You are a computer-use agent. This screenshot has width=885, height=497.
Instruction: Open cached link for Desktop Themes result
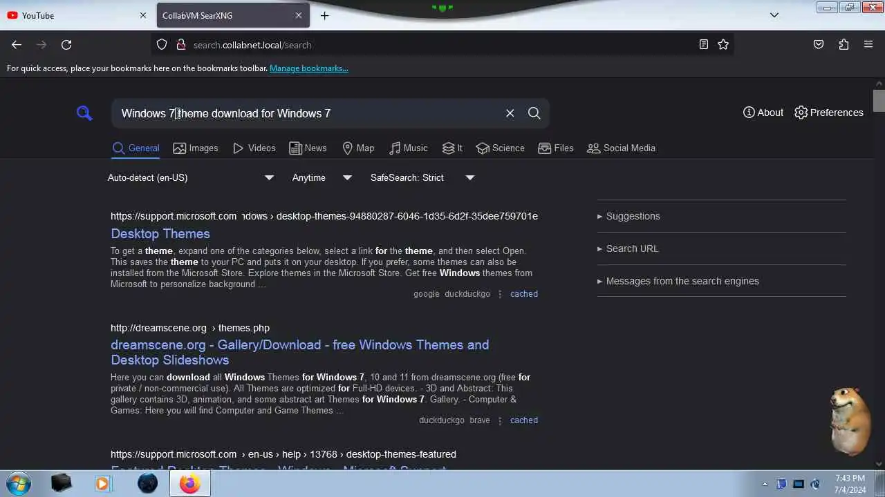523,294
